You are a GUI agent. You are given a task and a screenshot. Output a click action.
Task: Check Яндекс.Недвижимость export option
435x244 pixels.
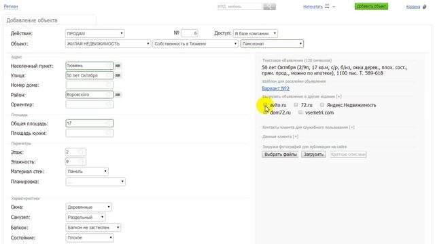321,105
